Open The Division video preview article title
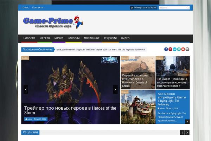211x141 pixels. click(x=172, y=82)
